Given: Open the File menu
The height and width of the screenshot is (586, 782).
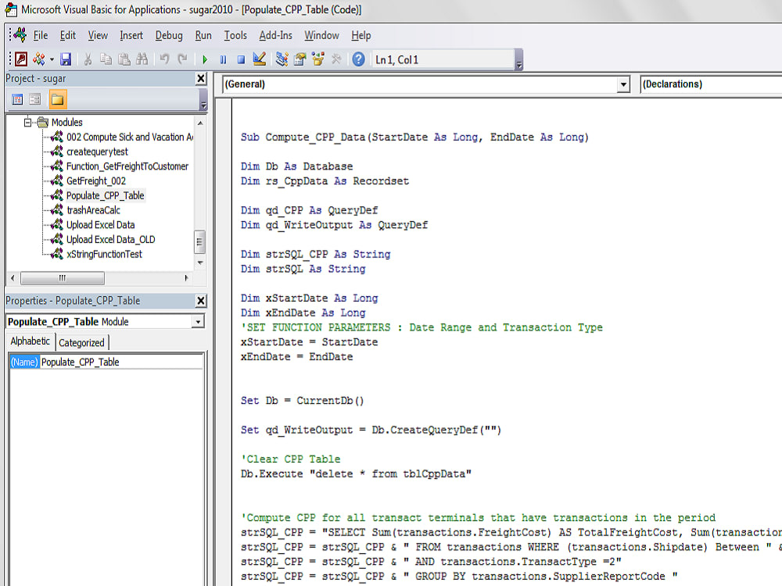Looking at the screenshot, I should 41,35.
